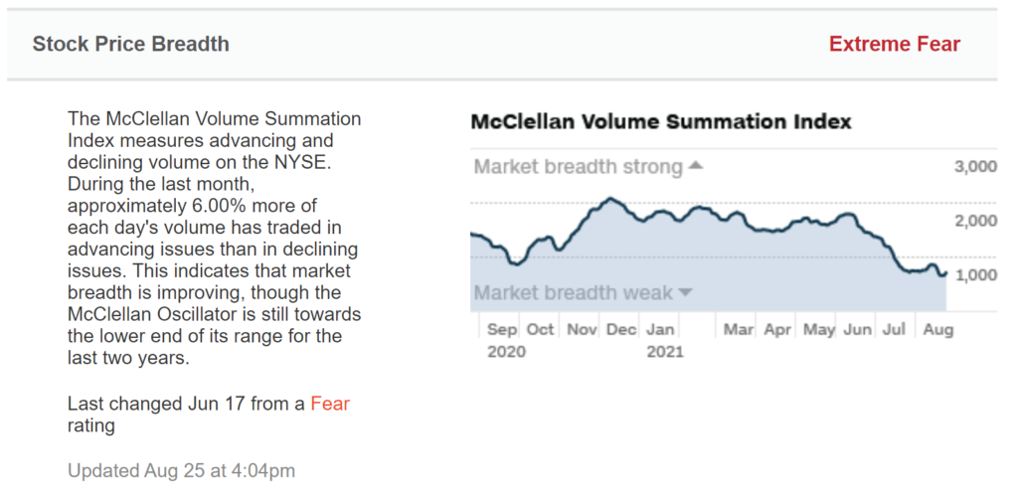Click the Aug month label on chart axis

[x=937, y=329]
